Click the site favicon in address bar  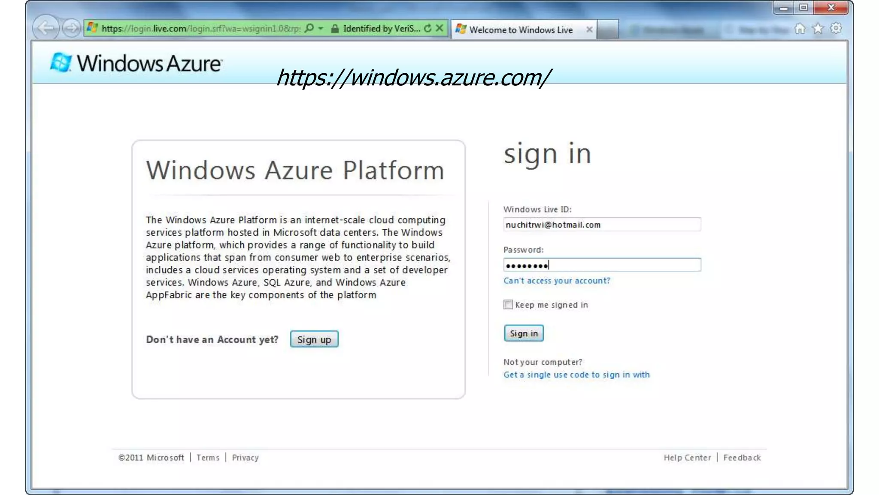pyautogui.click(x=92, y=28)
